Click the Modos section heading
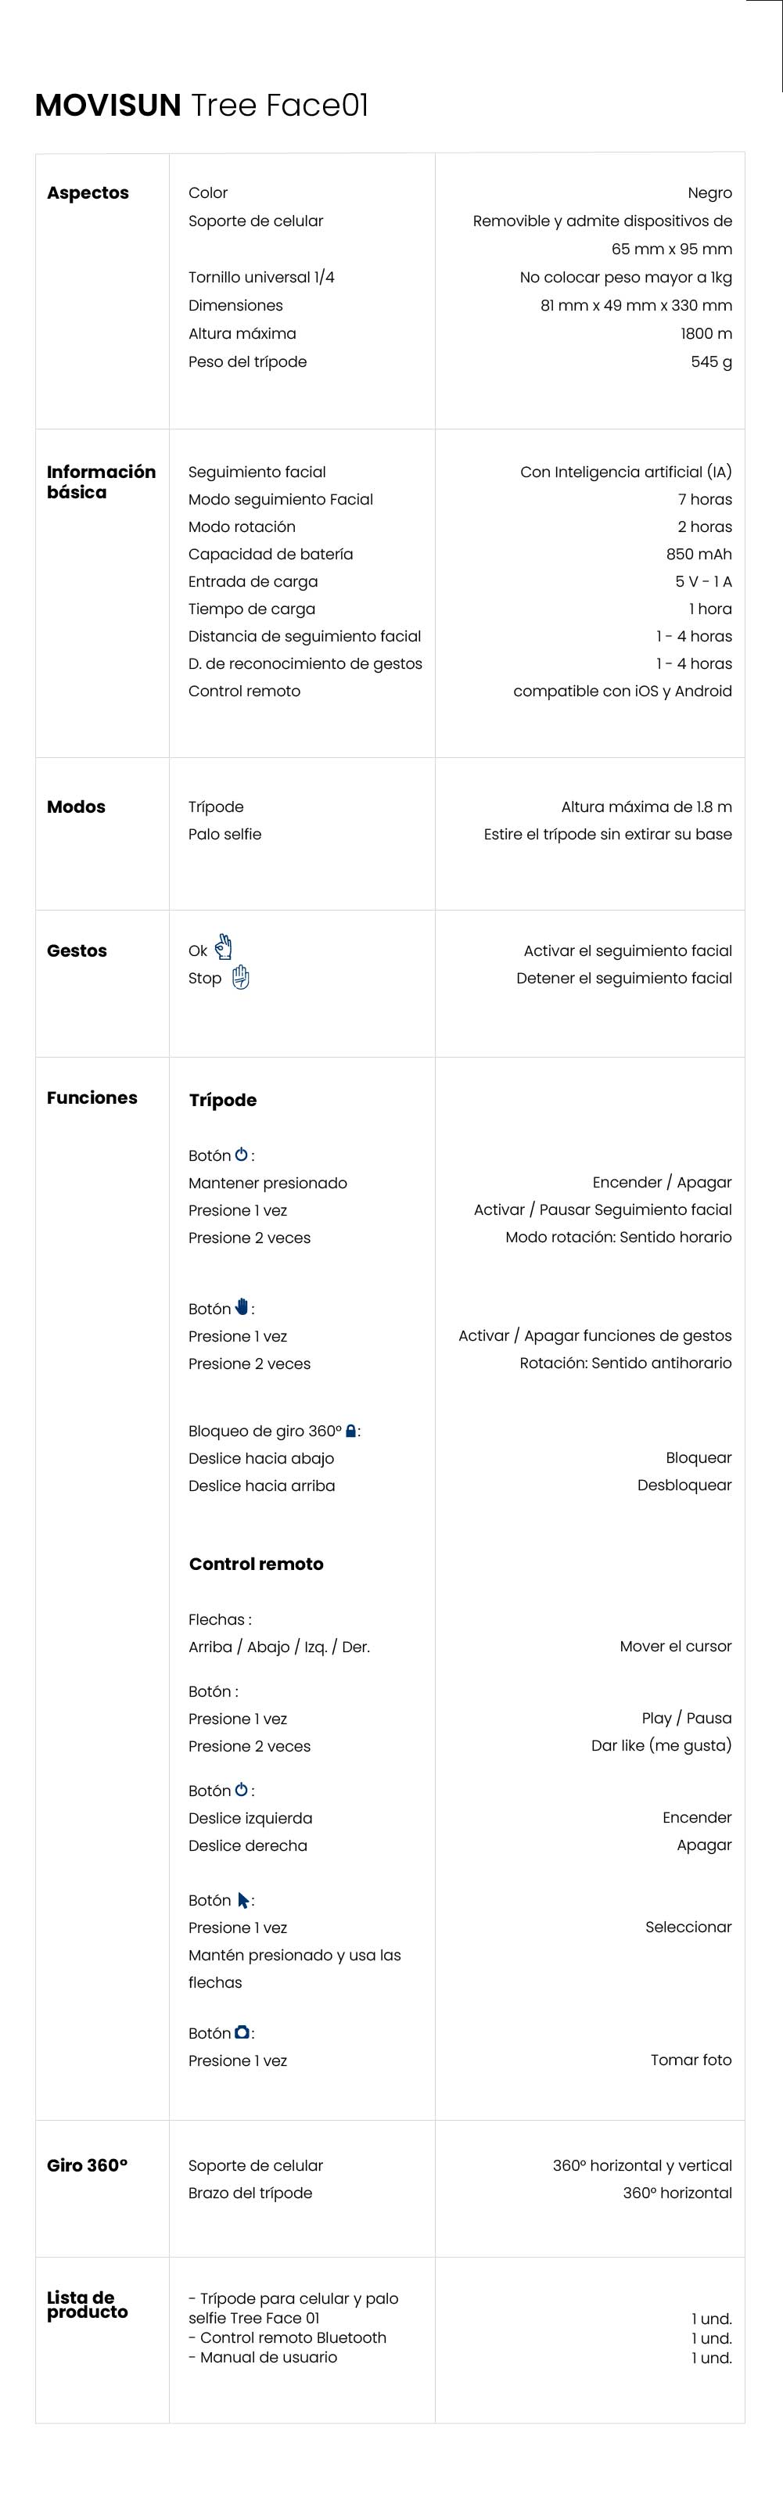Image resolution: width=783 pixels, height=2504 pixels. tap(76, 807)
